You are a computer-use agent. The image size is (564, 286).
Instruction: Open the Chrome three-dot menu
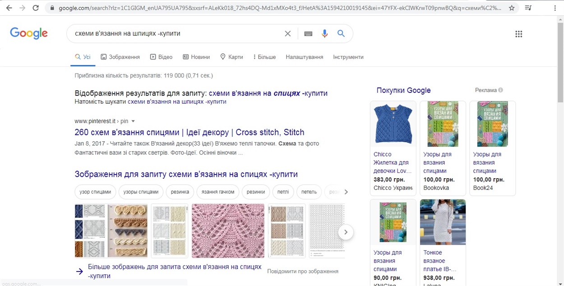pos(554,8)
